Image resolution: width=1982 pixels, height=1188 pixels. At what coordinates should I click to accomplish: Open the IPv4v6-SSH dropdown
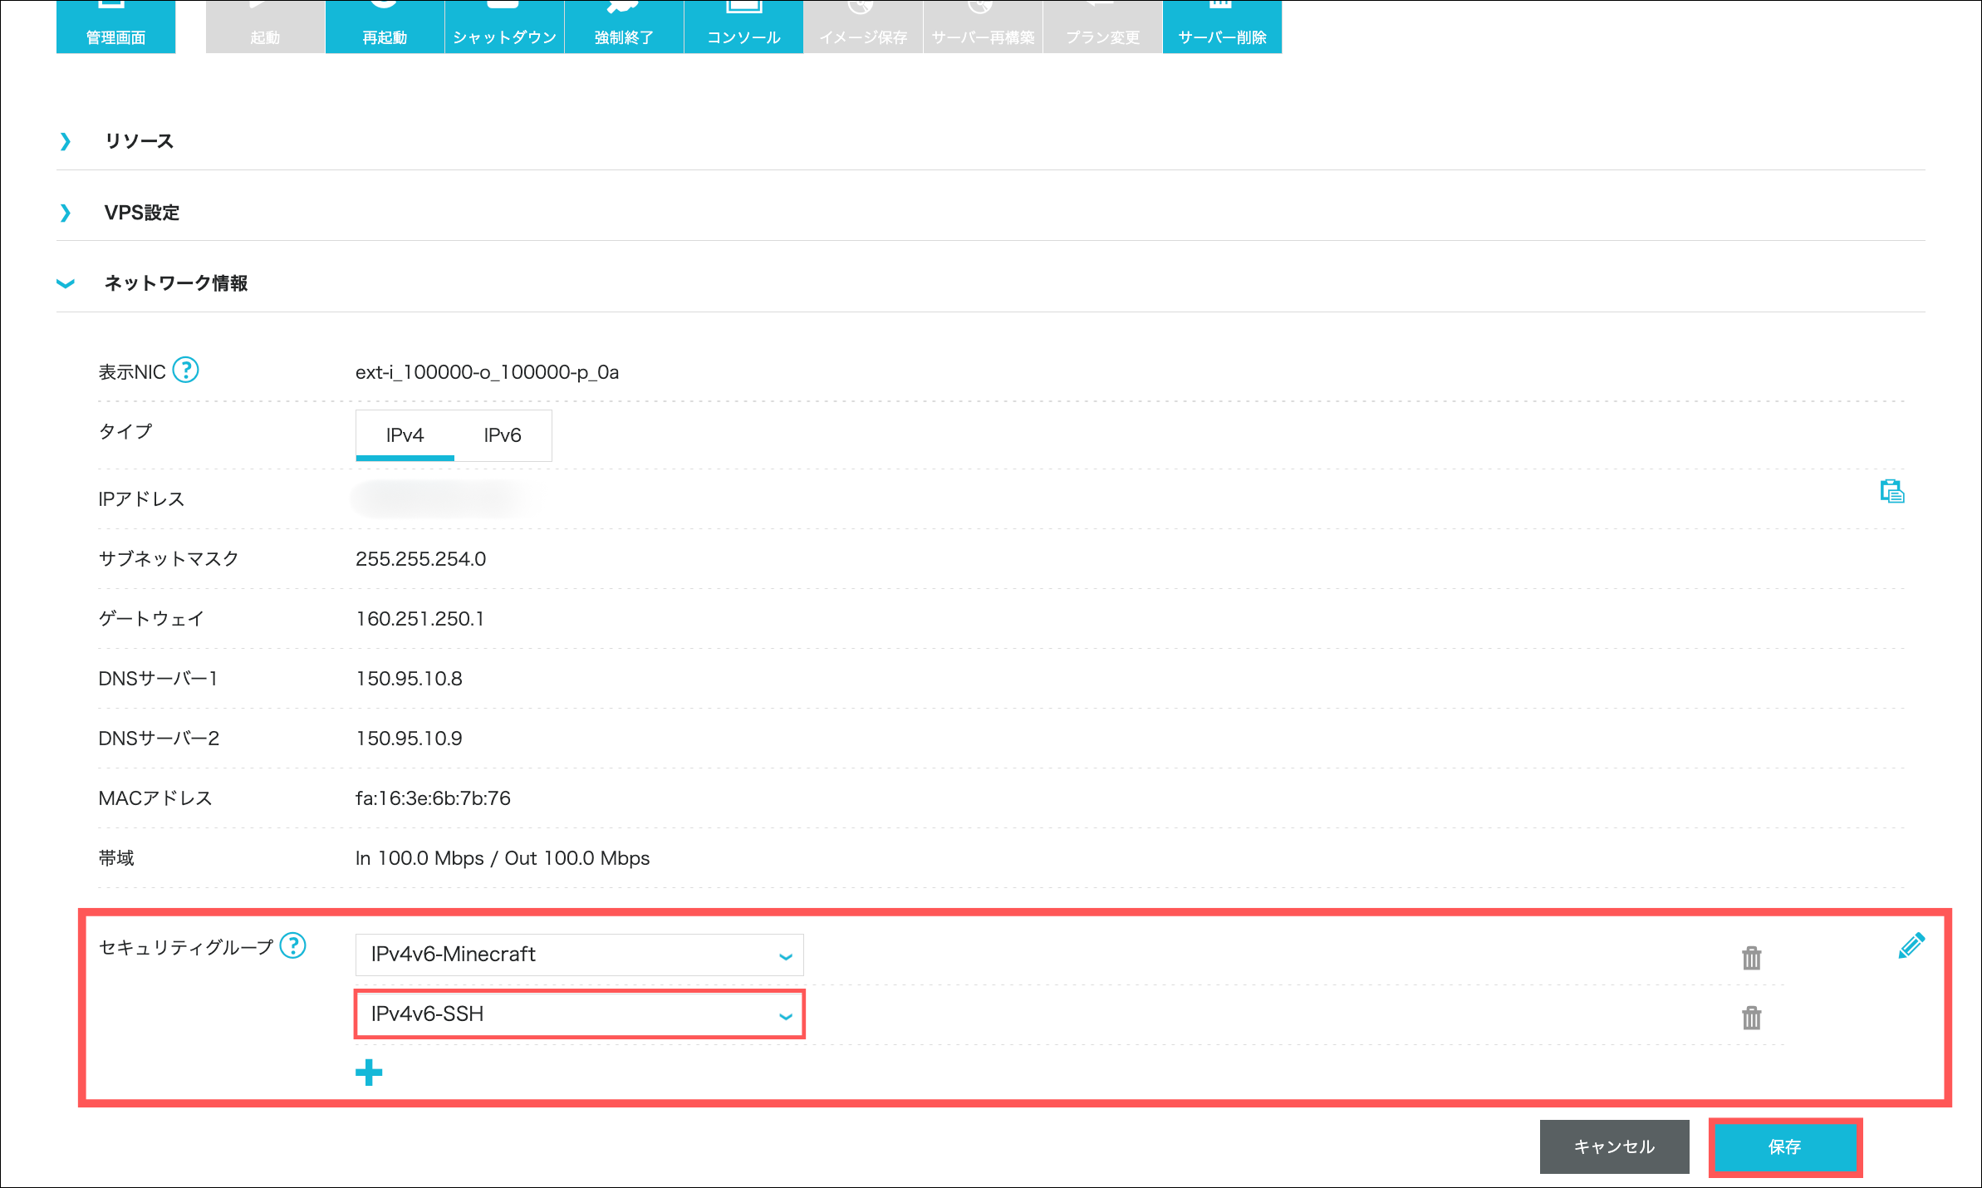pyautogui.click(x=579, y=1014)
